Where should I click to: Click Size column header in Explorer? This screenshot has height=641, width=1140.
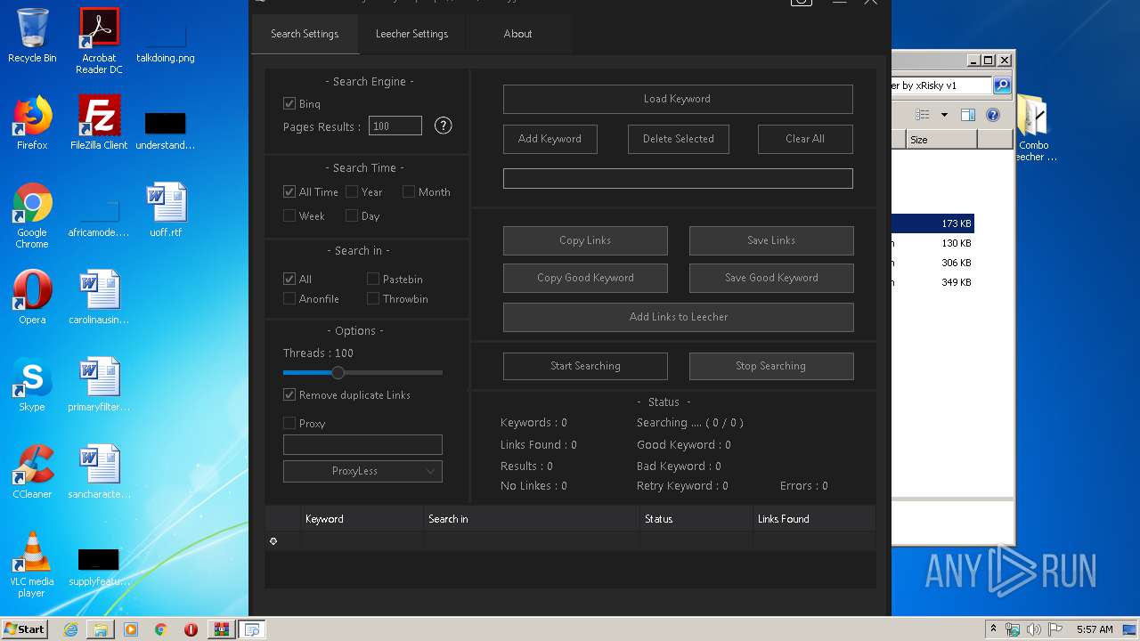coord(941,140)
